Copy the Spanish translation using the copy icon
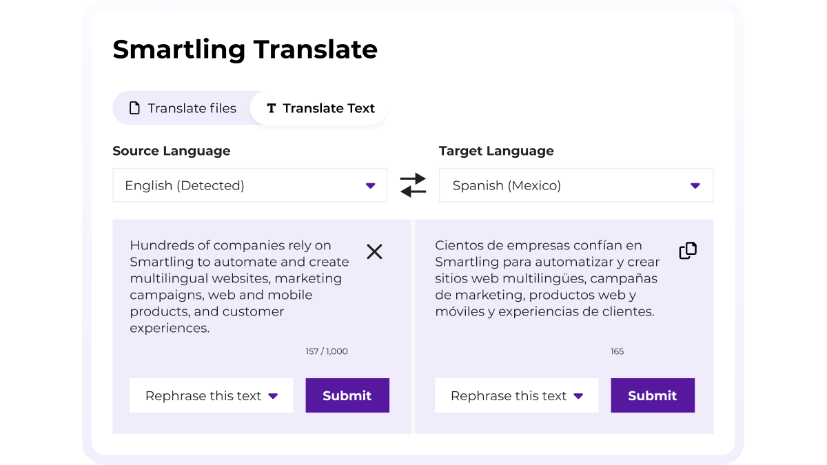827x465 pixels. coord(687,250)
